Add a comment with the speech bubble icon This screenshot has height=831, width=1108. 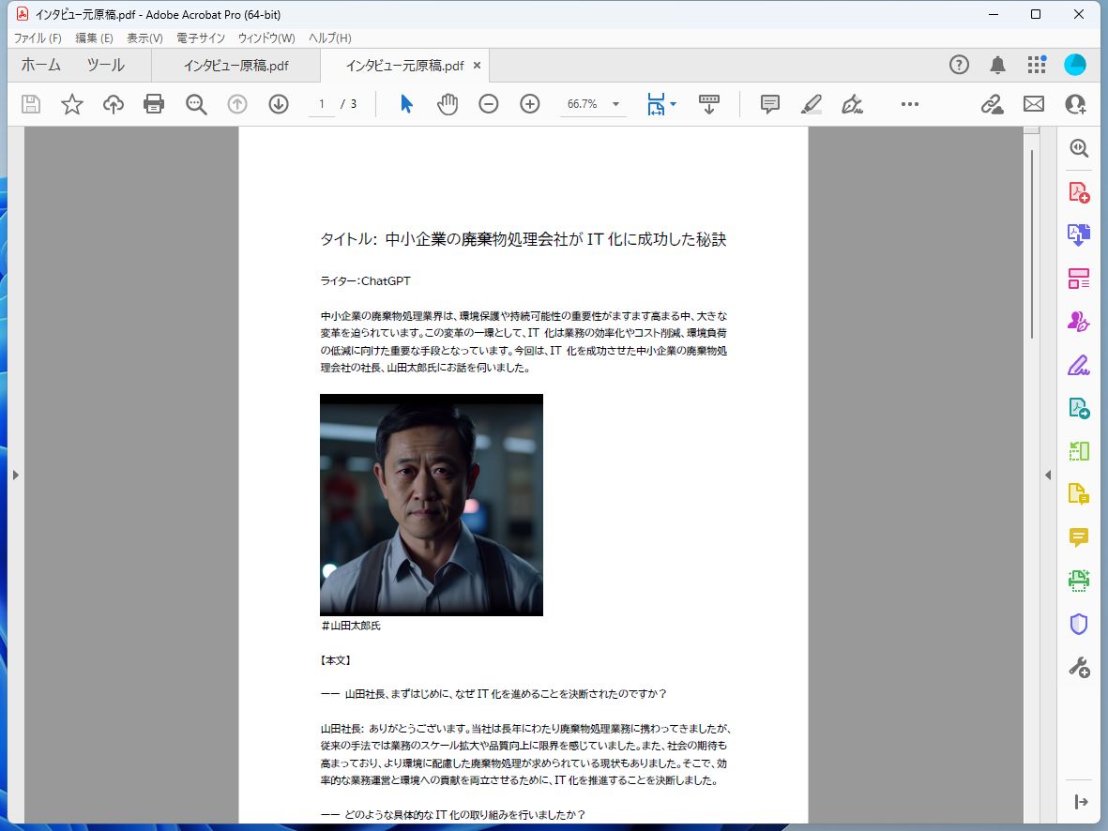(769, 104)
